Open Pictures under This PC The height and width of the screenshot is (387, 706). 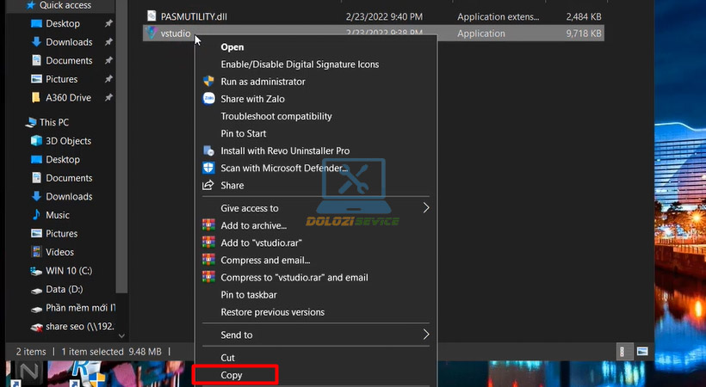click(x=61, y=233)
